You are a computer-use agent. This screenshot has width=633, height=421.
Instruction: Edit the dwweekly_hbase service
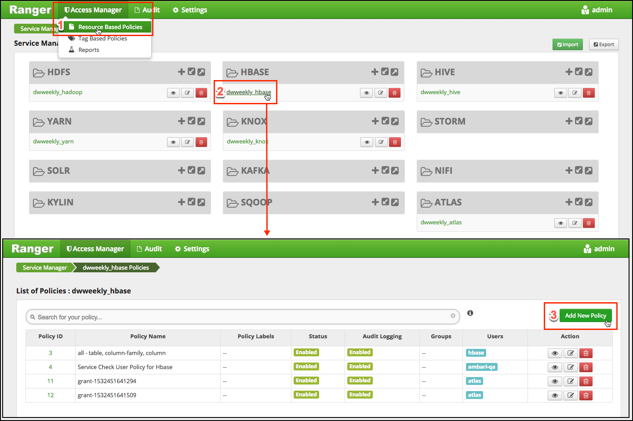click(381, 93)
